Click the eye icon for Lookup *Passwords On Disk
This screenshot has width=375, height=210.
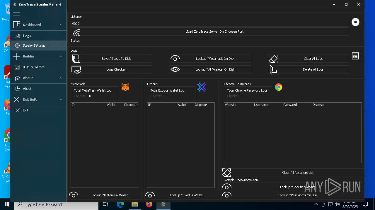(227, 195)
